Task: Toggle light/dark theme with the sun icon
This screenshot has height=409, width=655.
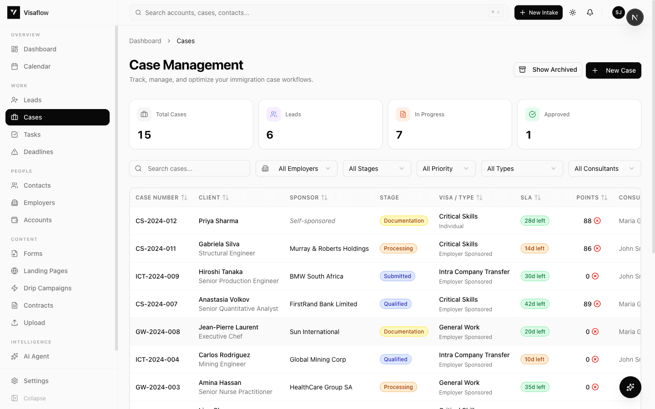Action: coord(573,12)
